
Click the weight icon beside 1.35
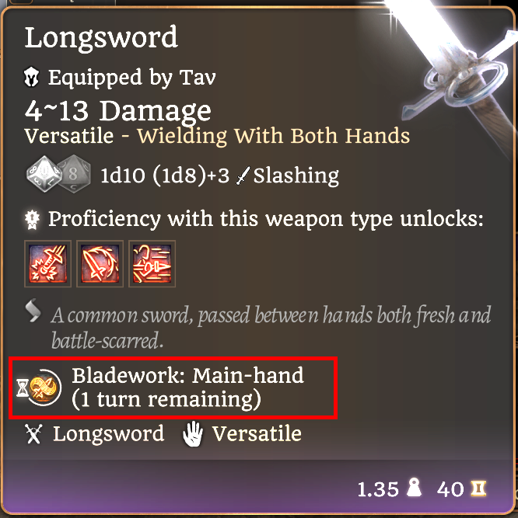(414, 487)
